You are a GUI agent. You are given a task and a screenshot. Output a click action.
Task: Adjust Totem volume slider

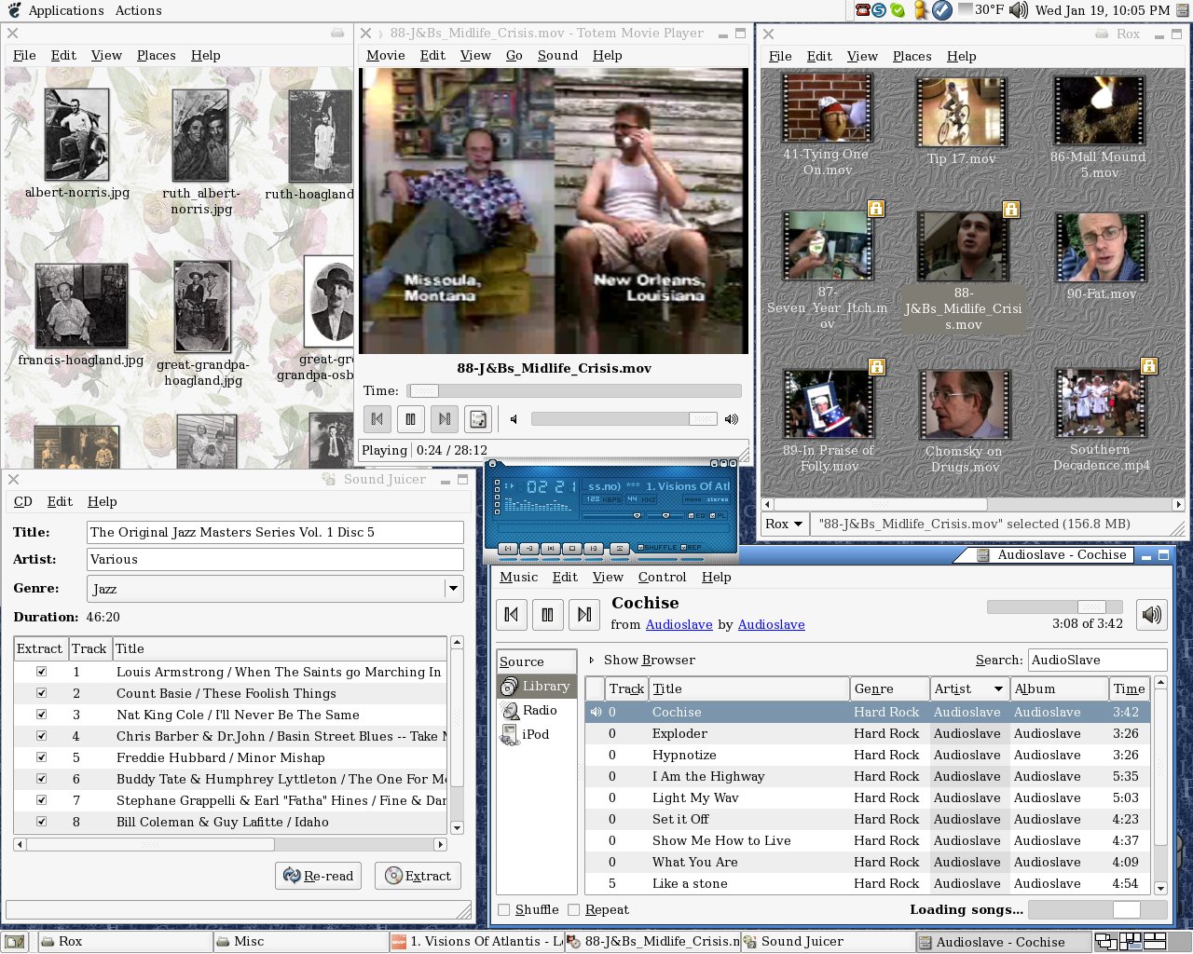624,419
